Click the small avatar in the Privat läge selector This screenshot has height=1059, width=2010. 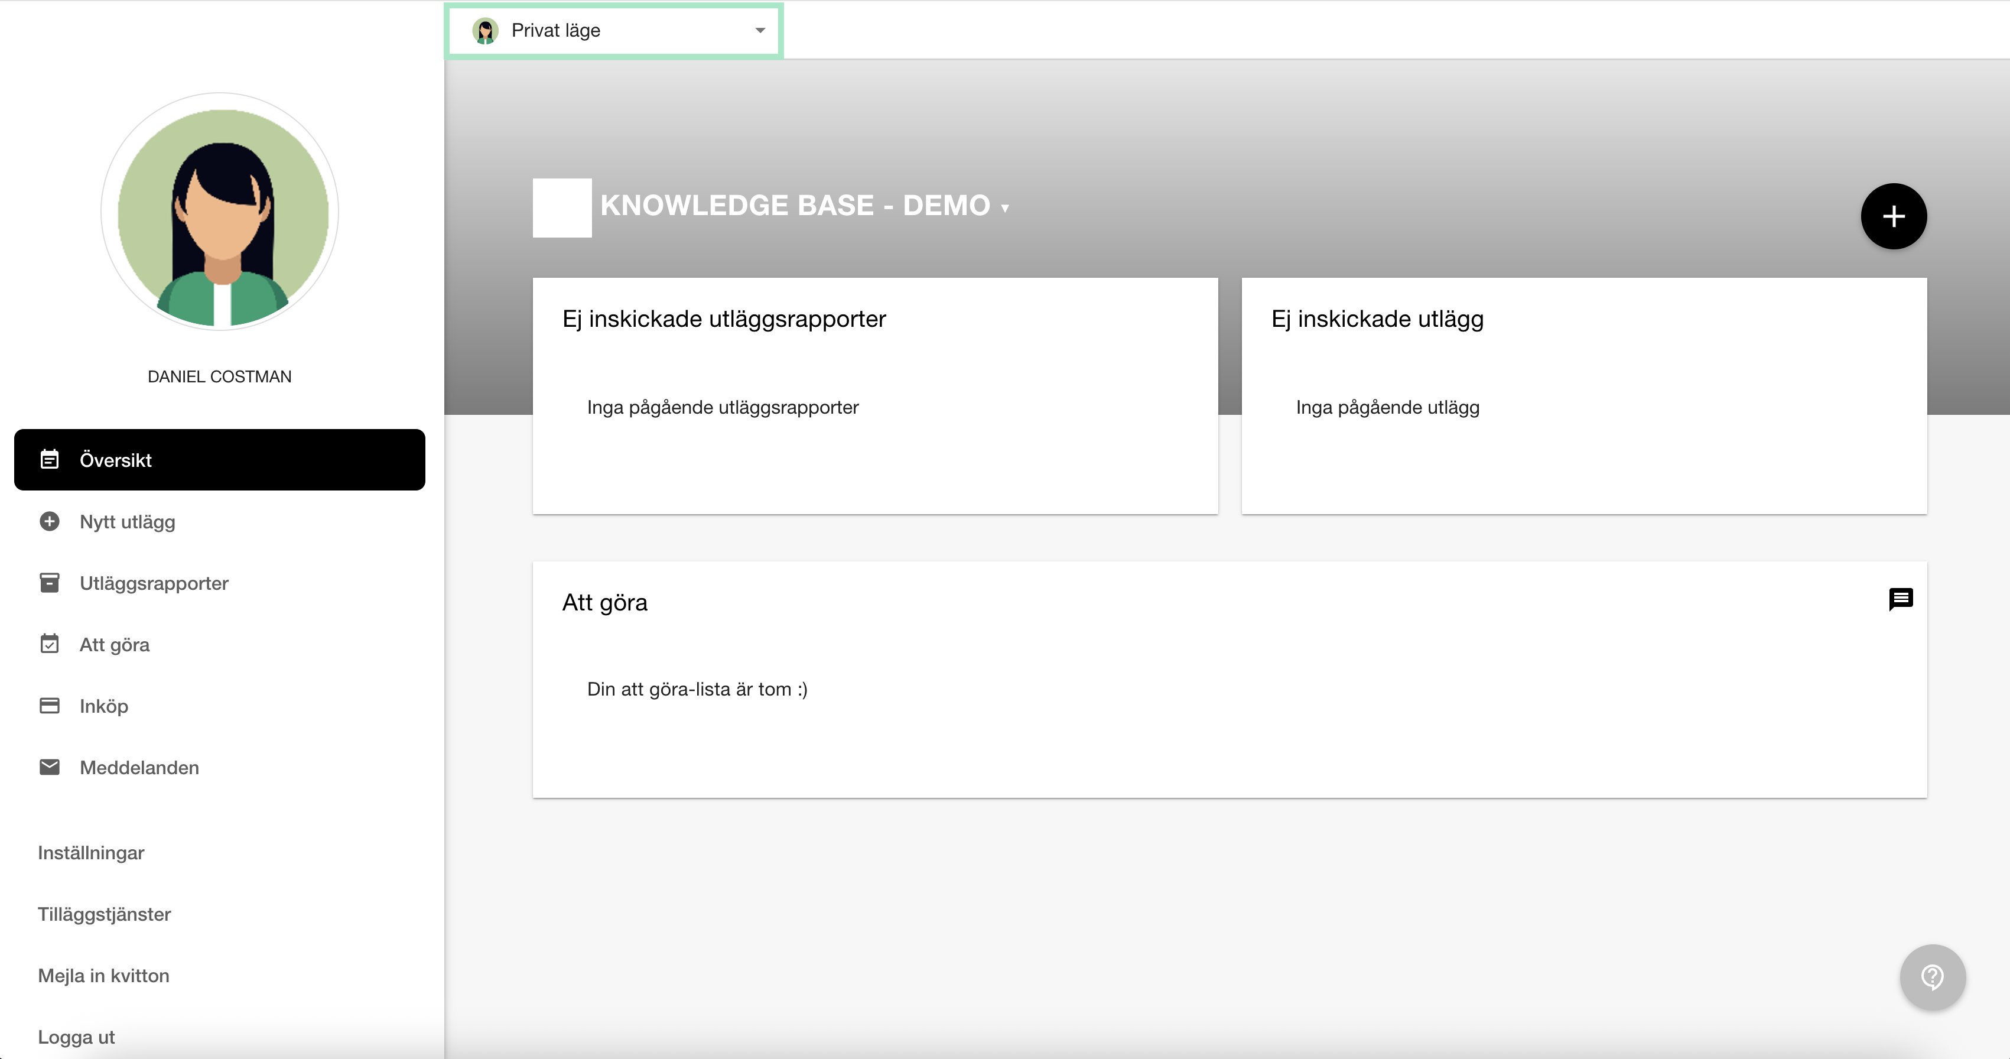[485, 31]
